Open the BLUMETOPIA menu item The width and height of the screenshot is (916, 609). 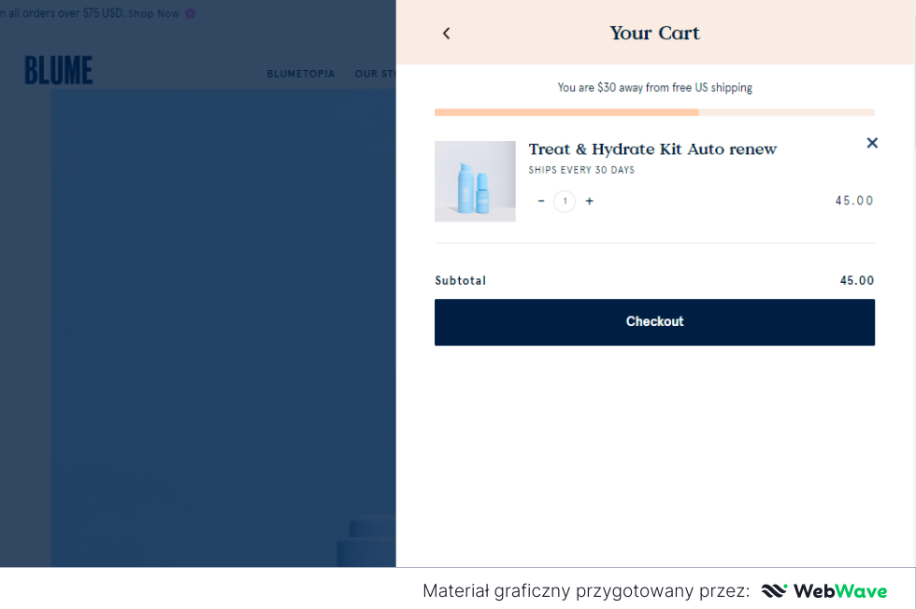tap(300, 74)
